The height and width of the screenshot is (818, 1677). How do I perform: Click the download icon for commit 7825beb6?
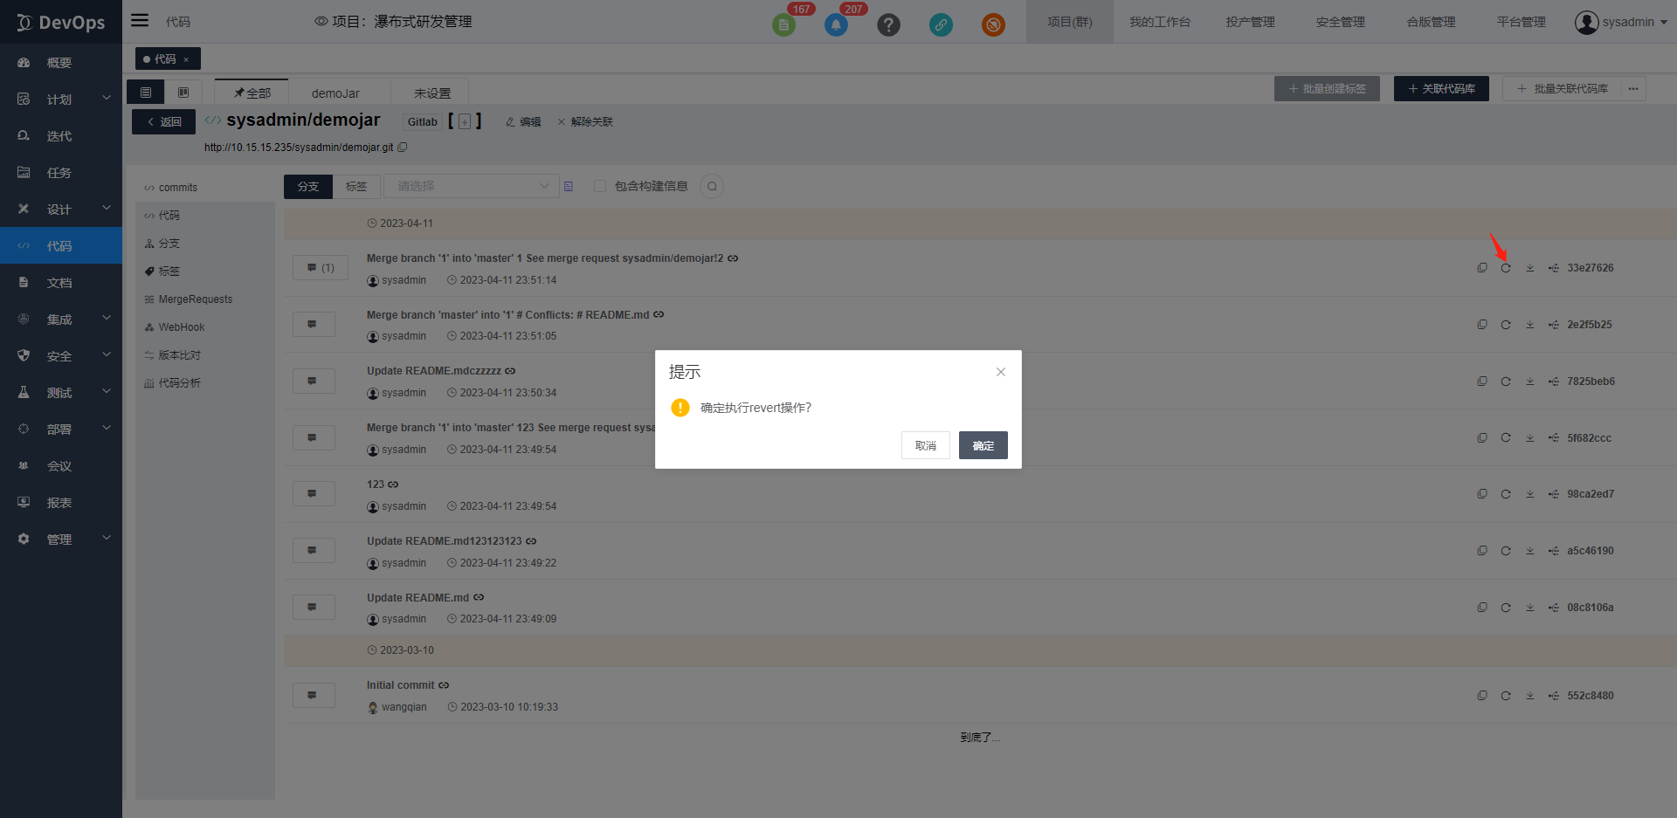pyautogui.click(x=1530, y=382)
